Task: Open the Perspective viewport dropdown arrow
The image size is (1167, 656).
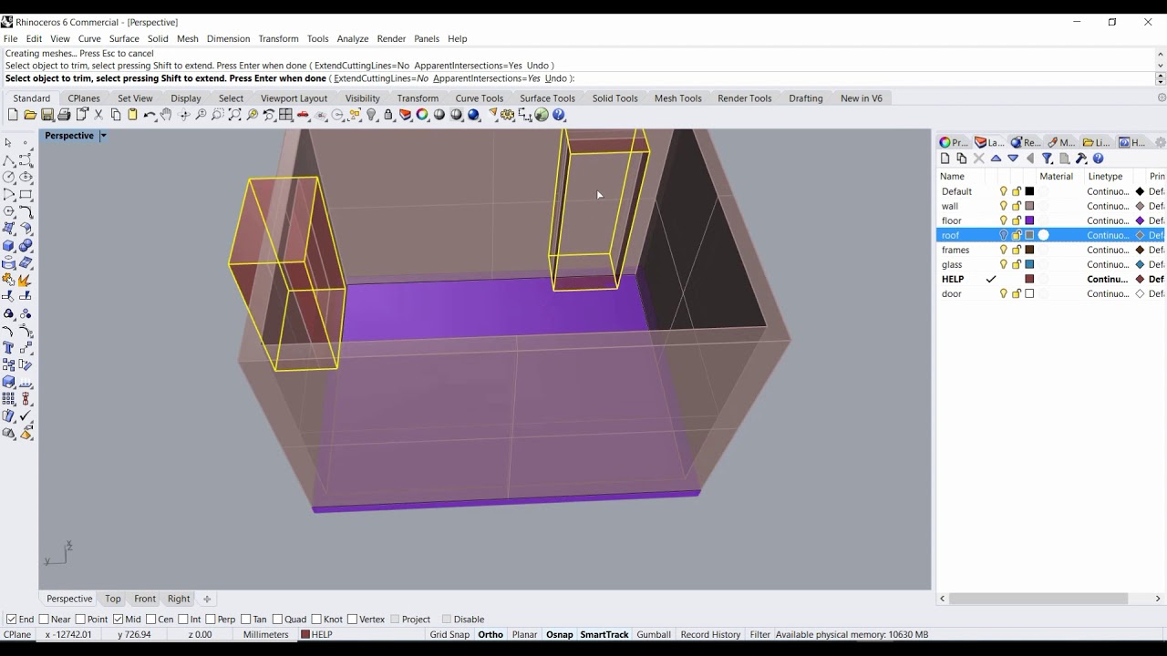Action: pos(103,136)
